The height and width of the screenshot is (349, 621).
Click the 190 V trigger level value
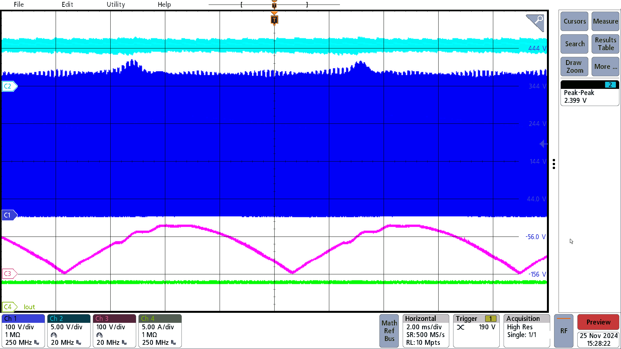[x=487, y=327]
